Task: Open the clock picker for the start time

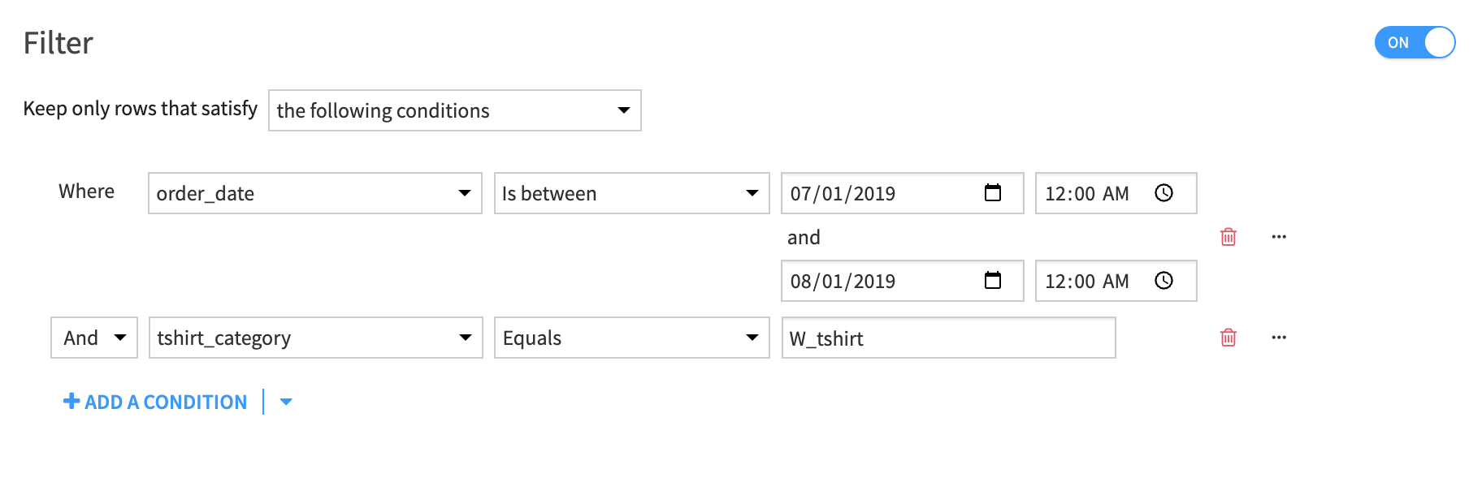Action: pyautogui.click(x=1164, y=193)
